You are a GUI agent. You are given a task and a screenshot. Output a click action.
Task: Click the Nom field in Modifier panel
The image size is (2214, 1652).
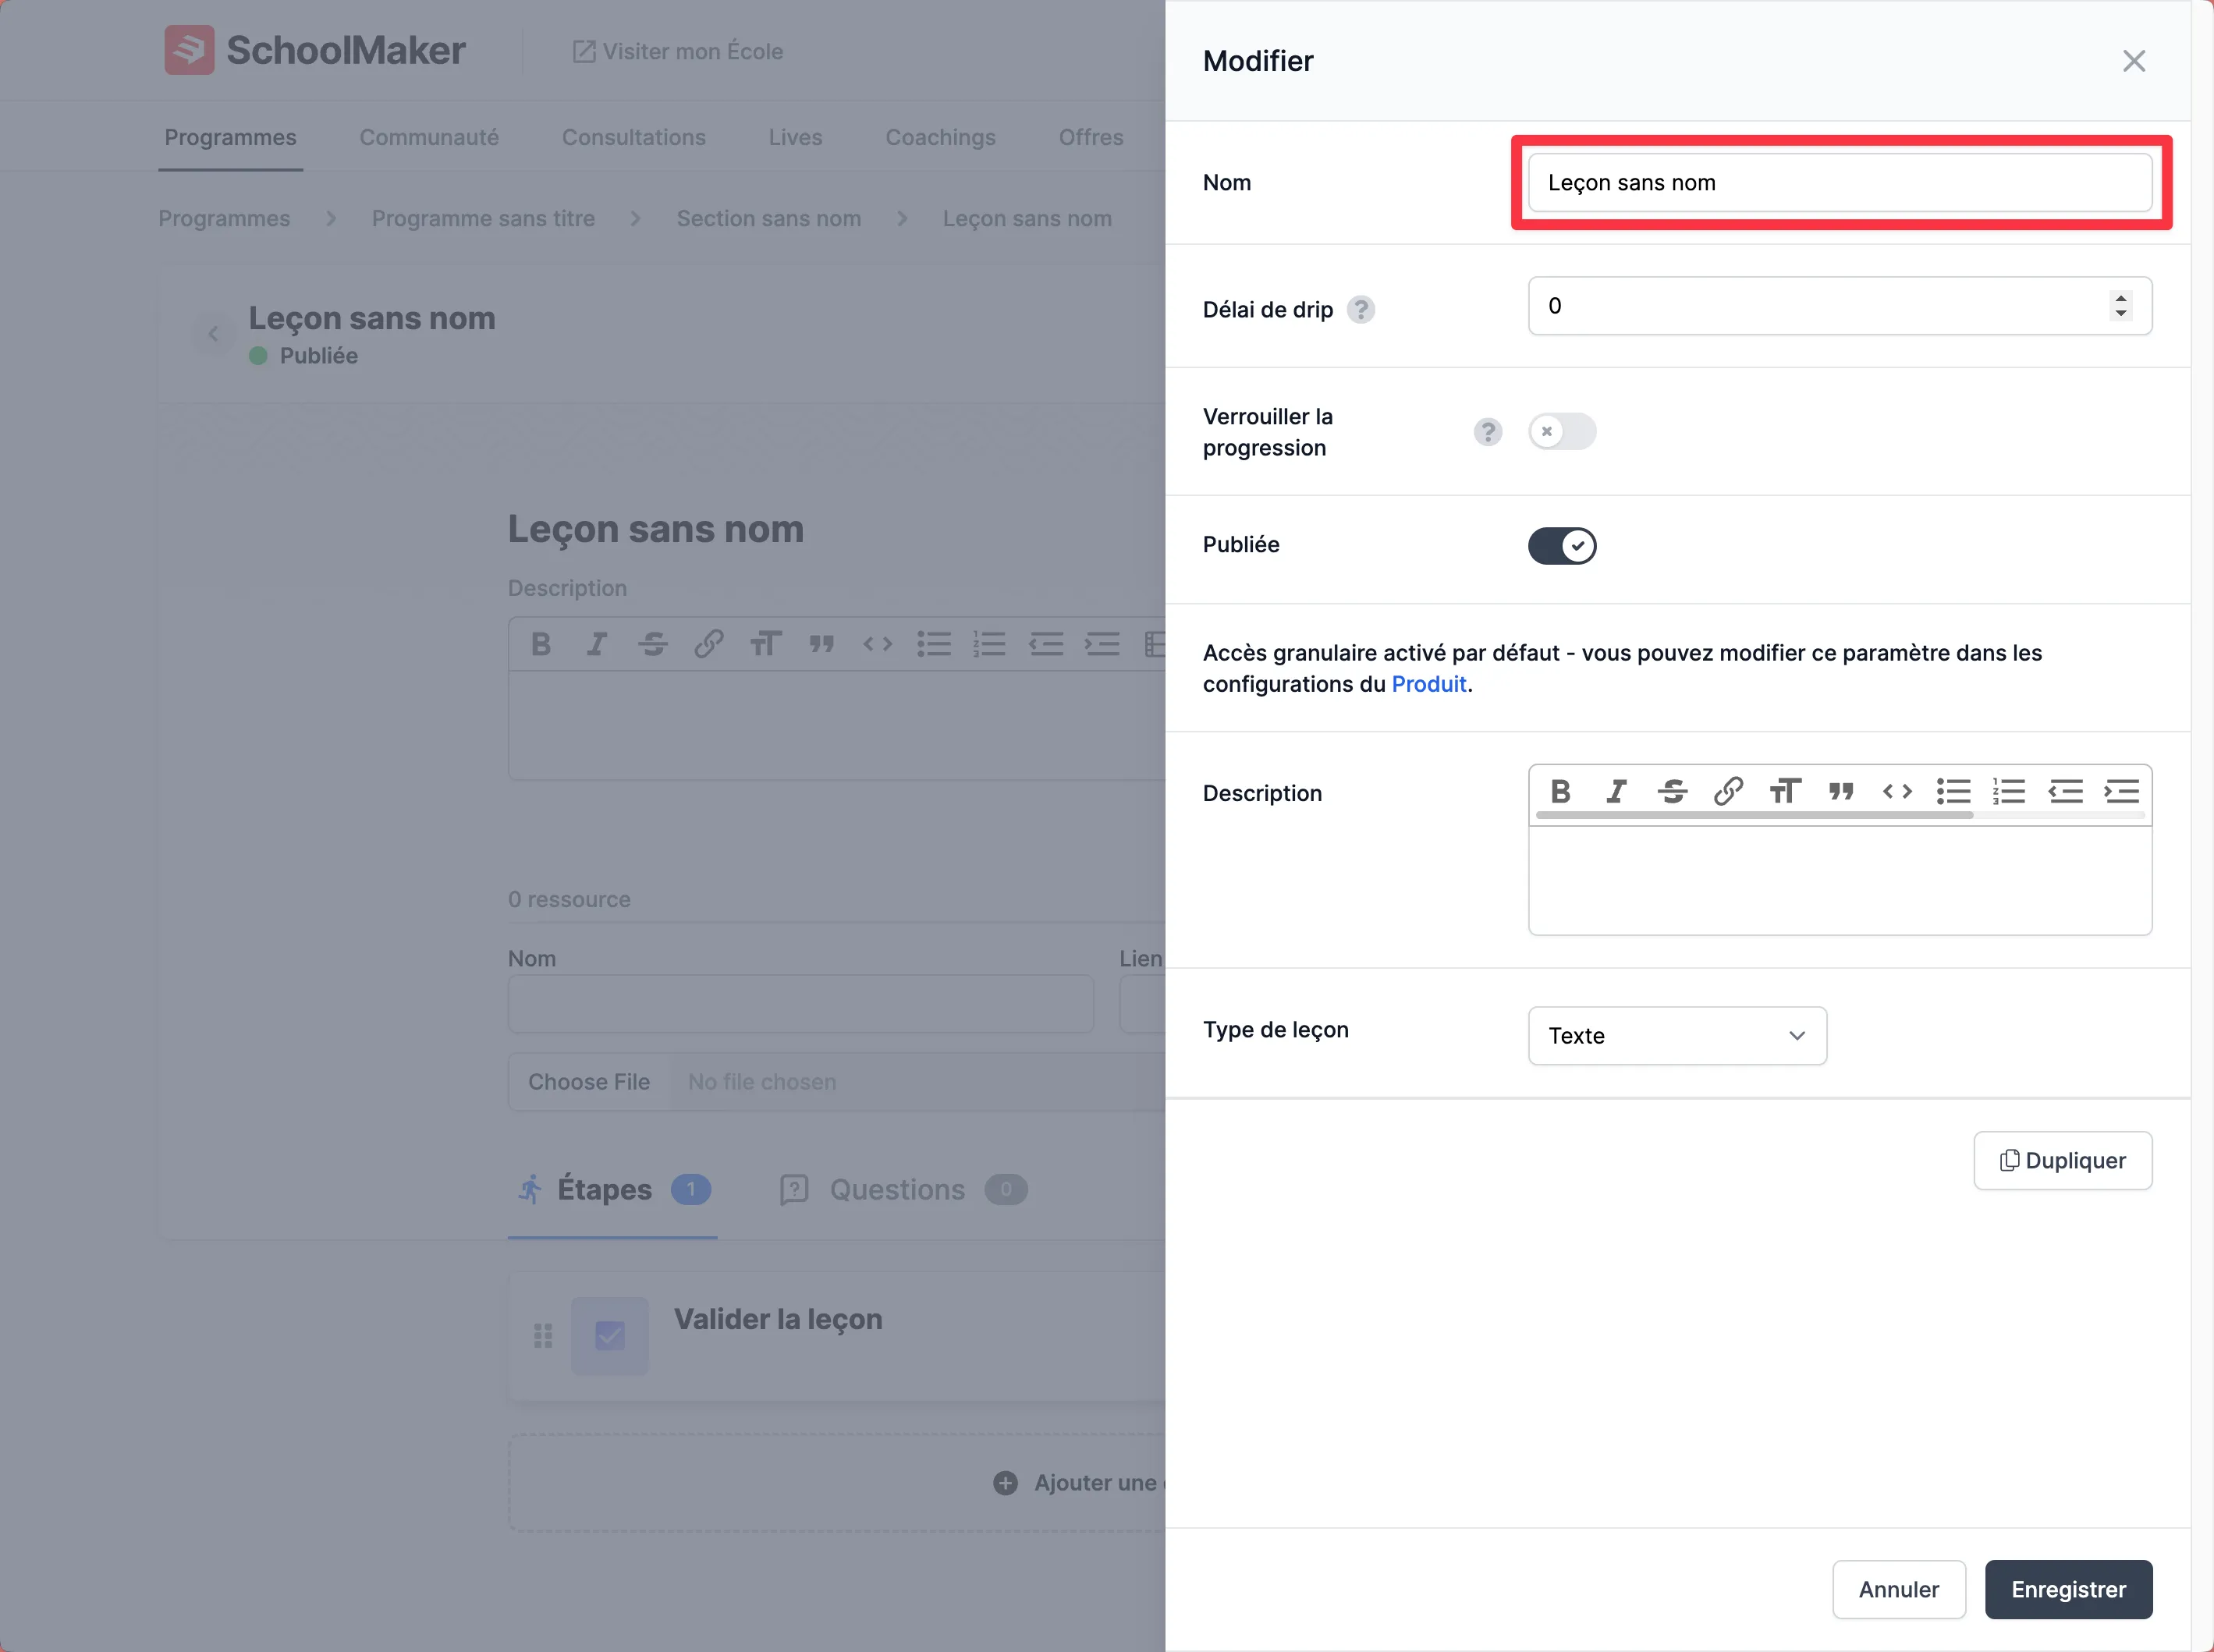click(1839, 183)
